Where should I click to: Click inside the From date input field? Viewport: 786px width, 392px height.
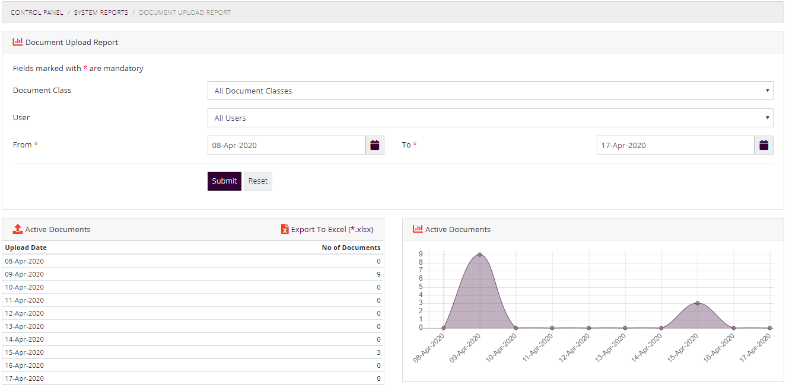(285, 144)
